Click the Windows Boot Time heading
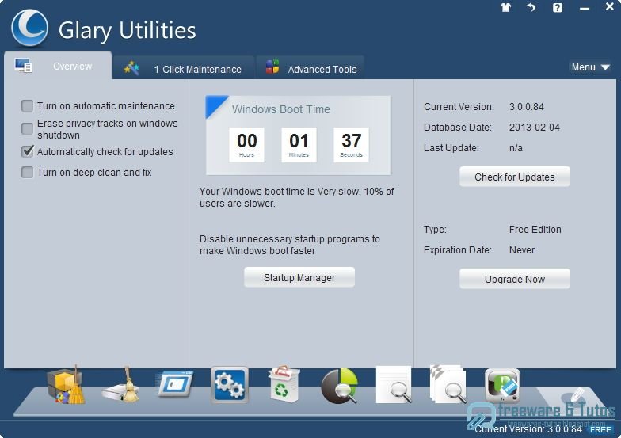Screen dimensions: 621x438 (280, 109)
